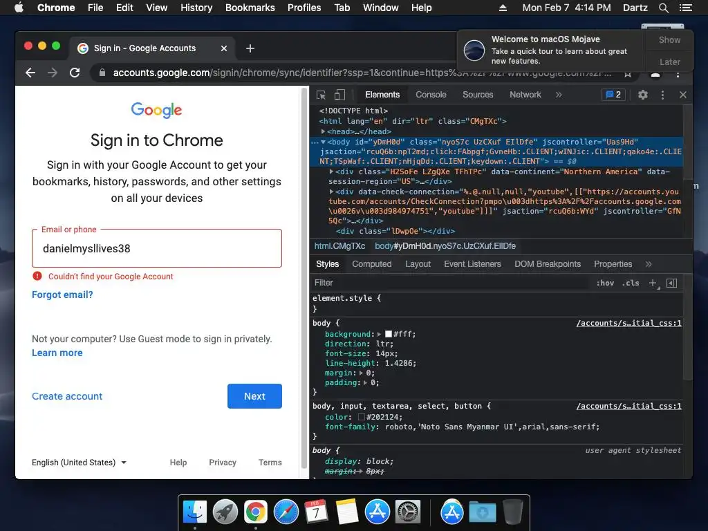Image resolution: width=708 pixels, height=531 pixels.
Task: Click the Forgot email? link
Action: tap(62, 295)
